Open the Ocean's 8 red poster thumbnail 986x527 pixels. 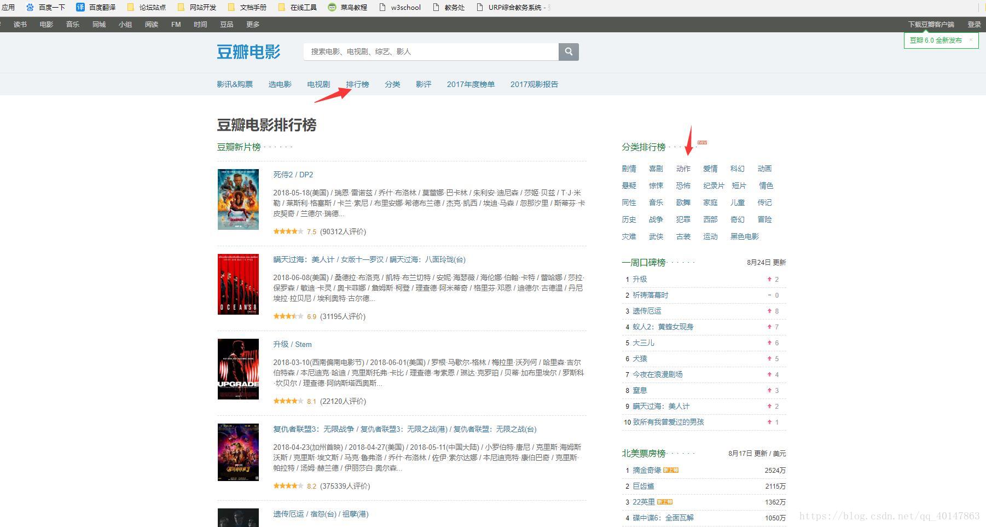tap(238, 284)
